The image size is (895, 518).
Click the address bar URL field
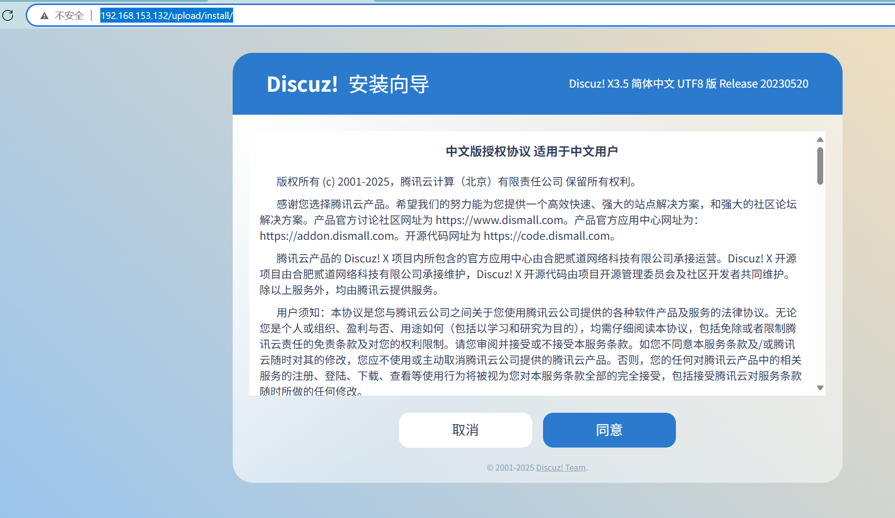[166, 16]
